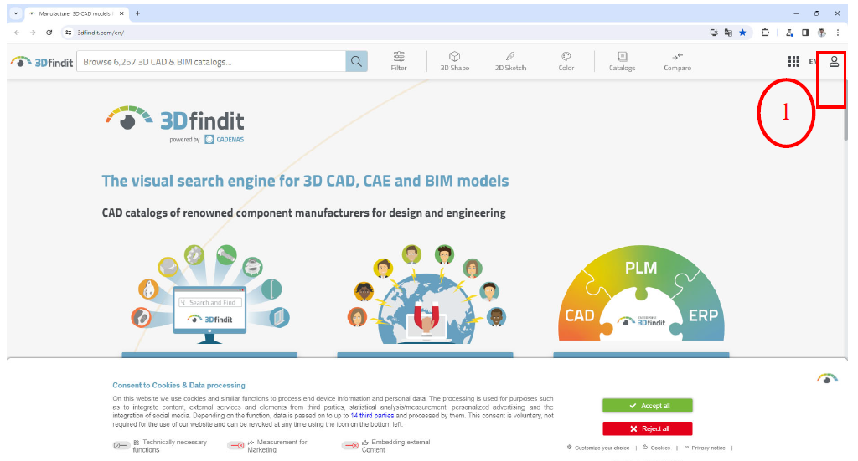
Task: Open the Privacy notice link
Action: 705,448
